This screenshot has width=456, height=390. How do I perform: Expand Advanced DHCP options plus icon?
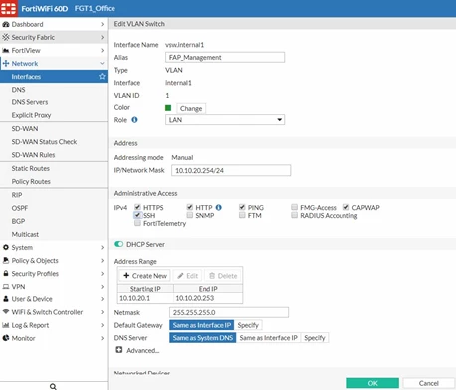click(119, 350)
